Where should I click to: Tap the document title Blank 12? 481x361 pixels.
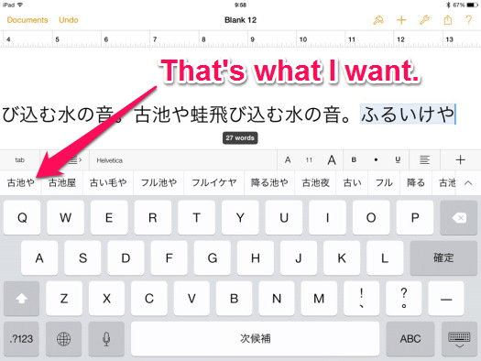tap(240, 20)
